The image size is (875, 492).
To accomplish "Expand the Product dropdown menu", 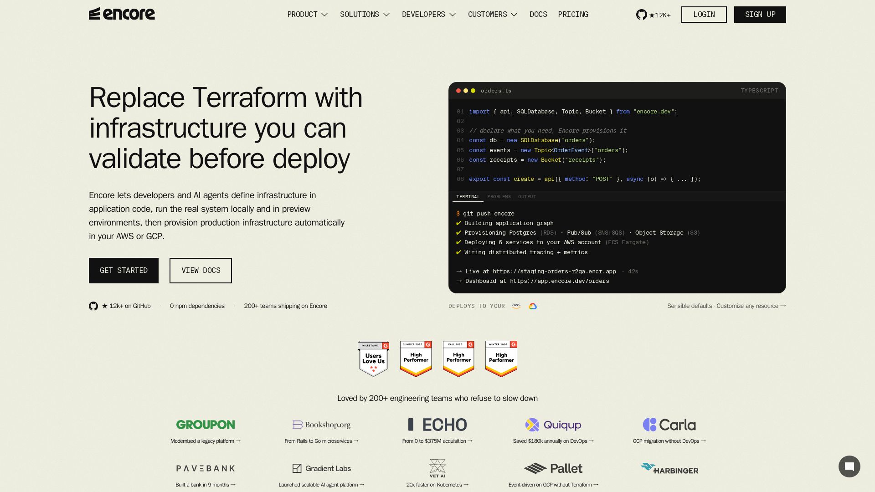I will click(308, 15).
